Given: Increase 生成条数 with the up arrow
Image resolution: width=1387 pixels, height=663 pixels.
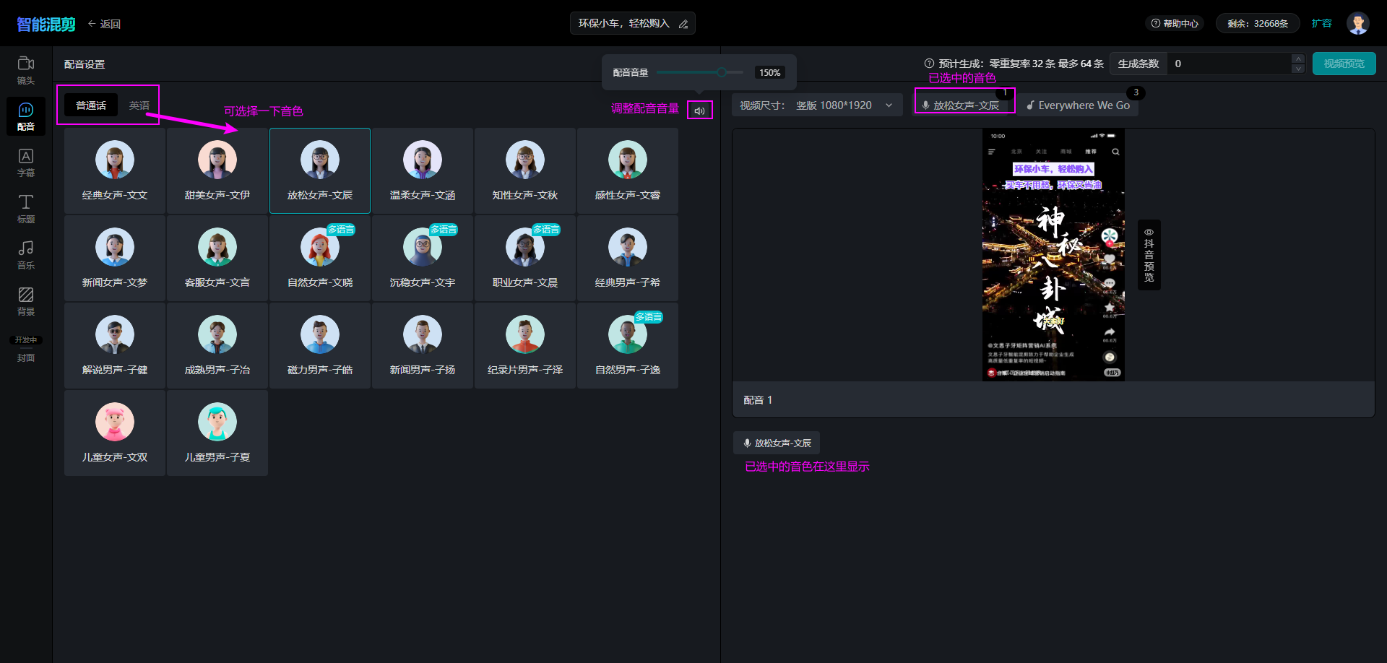Looking at the screenshot, I should 1298,58.
